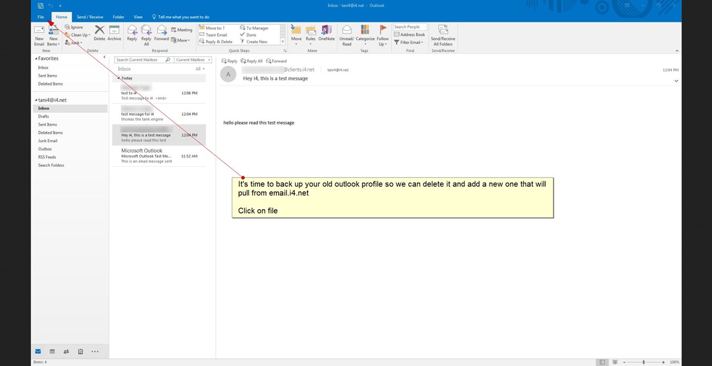Viewport: 712px width, 366px height.
Task: Open the Folder ribbon tab
Action: coord(118,17)
